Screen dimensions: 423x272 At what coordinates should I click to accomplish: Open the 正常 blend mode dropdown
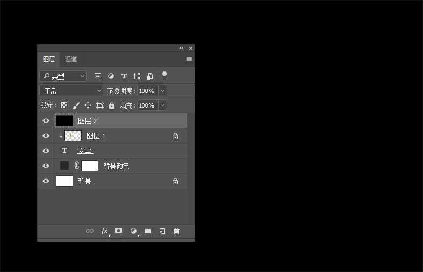(71, 91)
